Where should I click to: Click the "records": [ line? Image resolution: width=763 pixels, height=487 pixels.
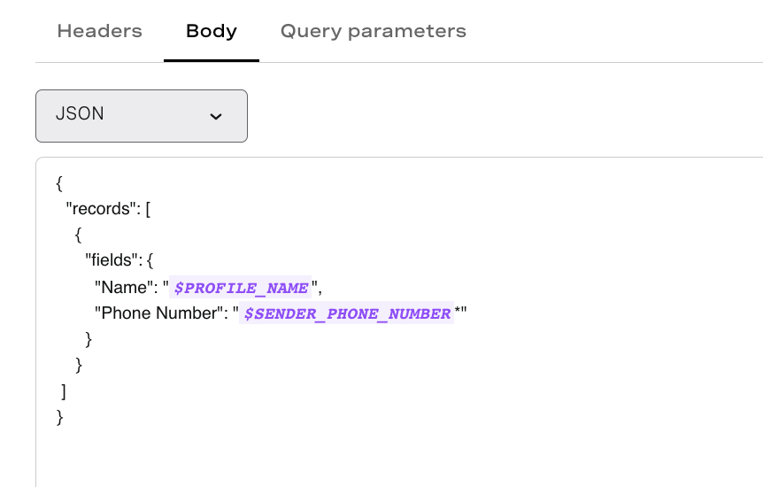point(108,209)
